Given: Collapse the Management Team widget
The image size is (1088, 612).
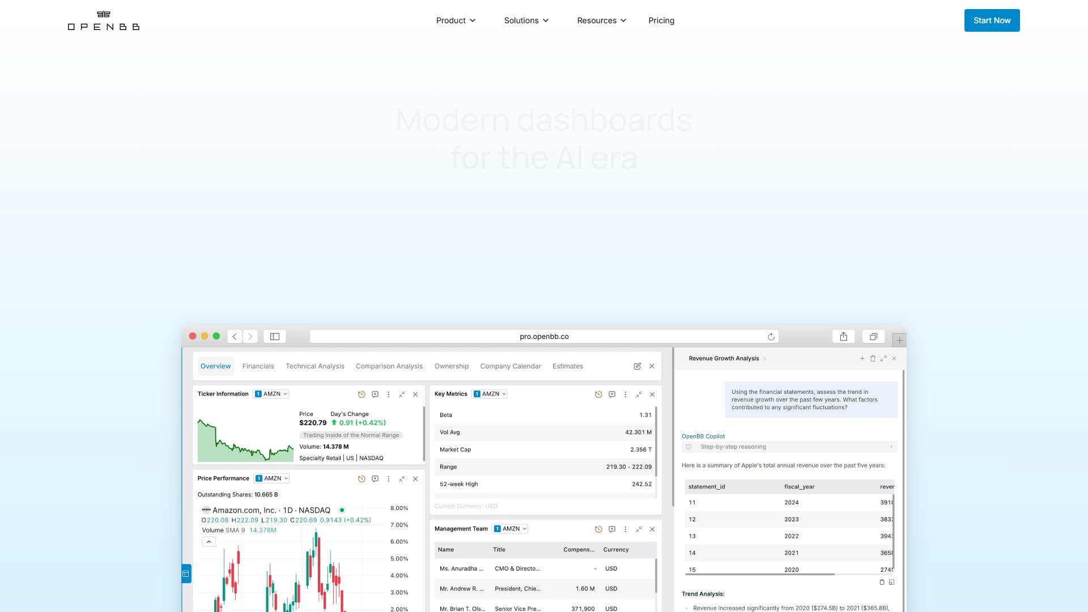Looking at the screenshot, I should pos(639,529).
